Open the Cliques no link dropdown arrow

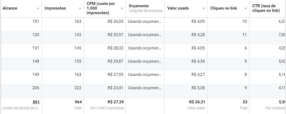coord(245,8)
